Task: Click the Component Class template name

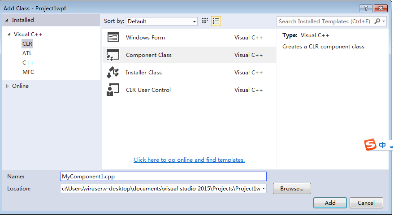Action: click(x=148, y=55)
